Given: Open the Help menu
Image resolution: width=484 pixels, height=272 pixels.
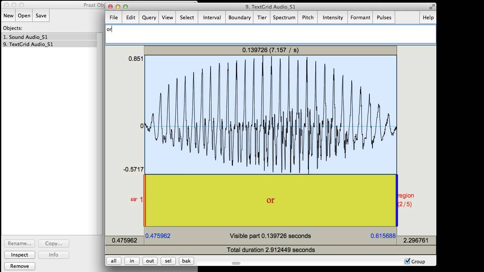Looking at the screenshot, I should pyautogui.click(x=428, y=17).
